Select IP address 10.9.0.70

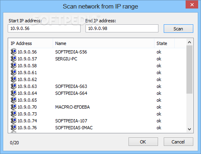[27, 107]
